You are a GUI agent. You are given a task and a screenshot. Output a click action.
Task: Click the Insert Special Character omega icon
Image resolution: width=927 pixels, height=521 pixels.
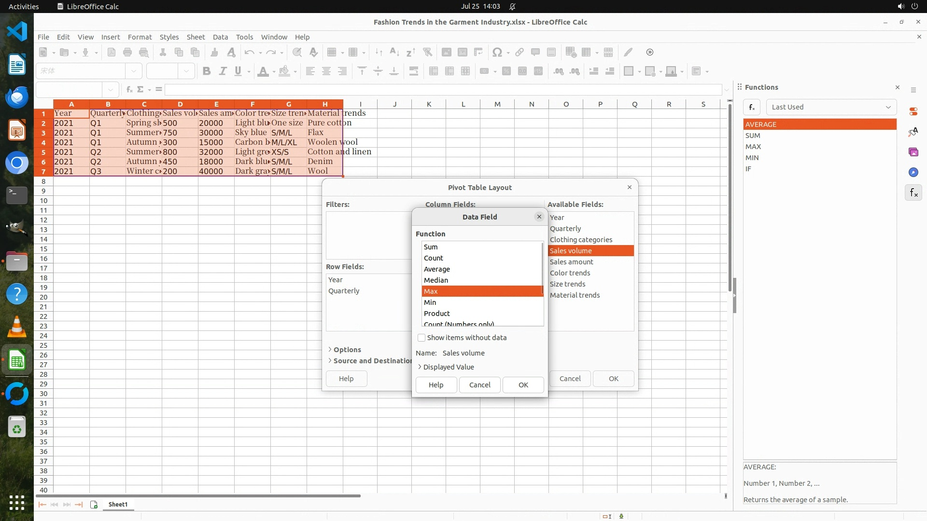coord(496,52)
